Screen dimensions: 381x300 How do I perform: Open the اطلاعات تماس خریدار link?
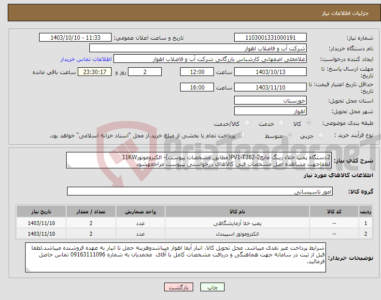(x=86, y=59)
